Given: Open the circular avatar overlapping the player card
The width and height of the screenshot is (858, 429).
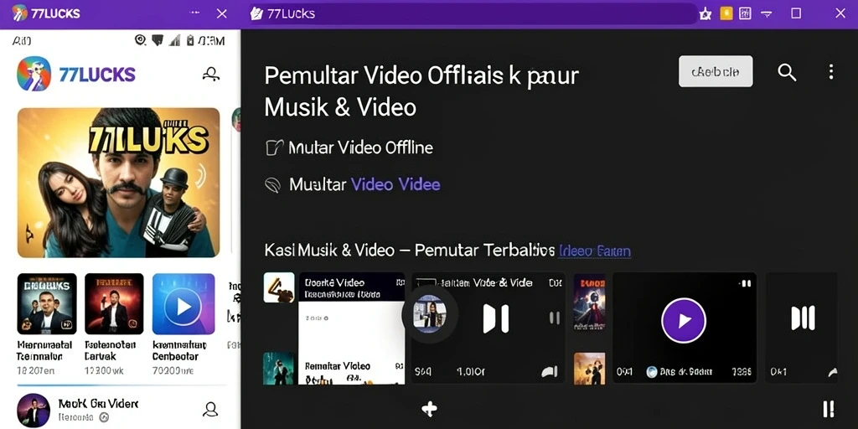Looking at the screenshot, I should tap(430, 315).
